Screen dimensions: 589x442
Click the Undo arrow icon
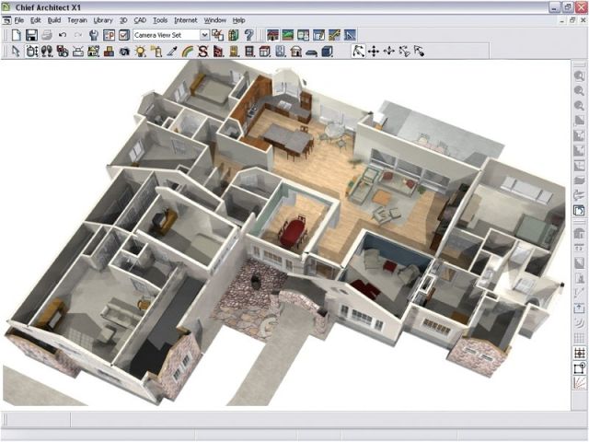pyautogui.click(x=62, y=35)
